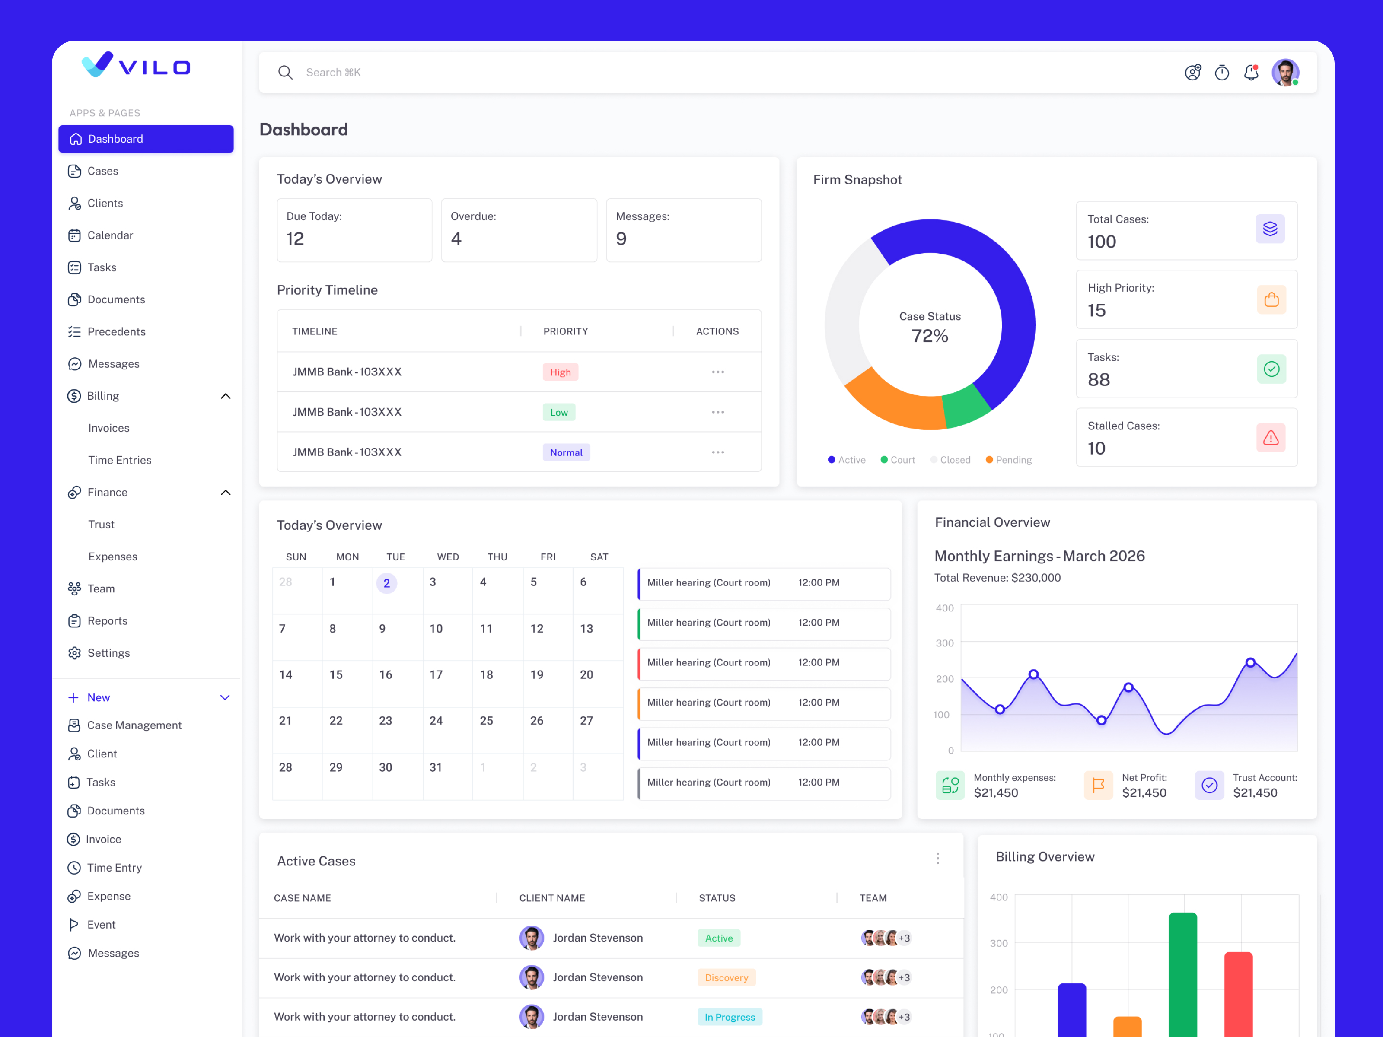Click the Active legend dot in donut chart
The image size is (1383, 1037).
pos(832,460)
